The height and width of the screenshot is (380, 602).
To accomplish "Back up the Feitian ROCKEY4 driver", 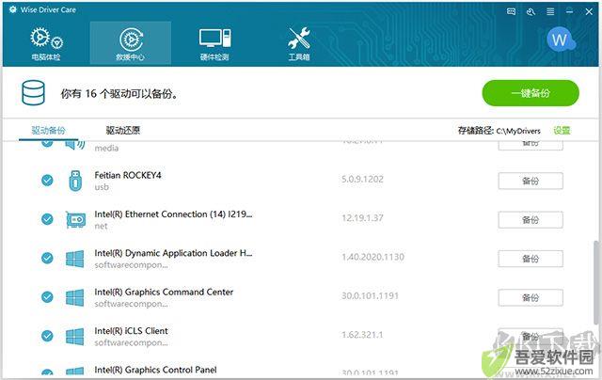I will pyautogui.click(x=531, y=181).
